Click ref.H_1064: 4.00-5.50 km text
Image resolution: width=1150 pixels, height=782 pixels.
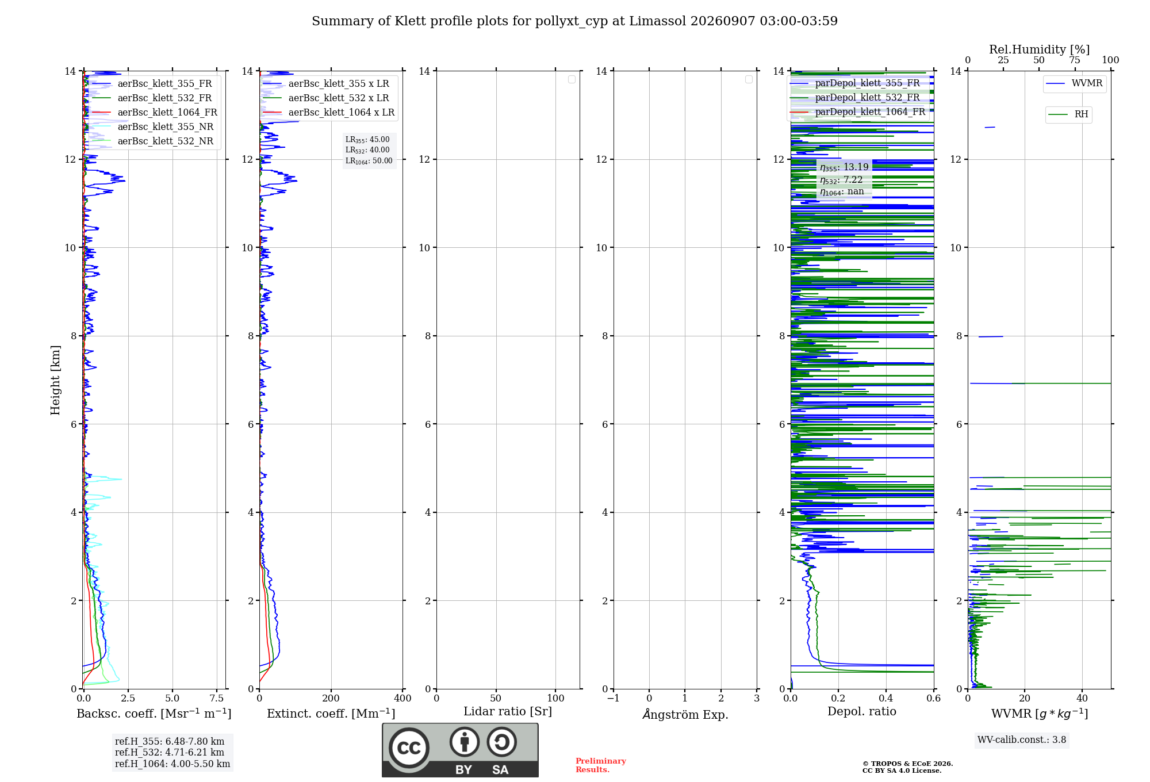(x=172, y=764)
